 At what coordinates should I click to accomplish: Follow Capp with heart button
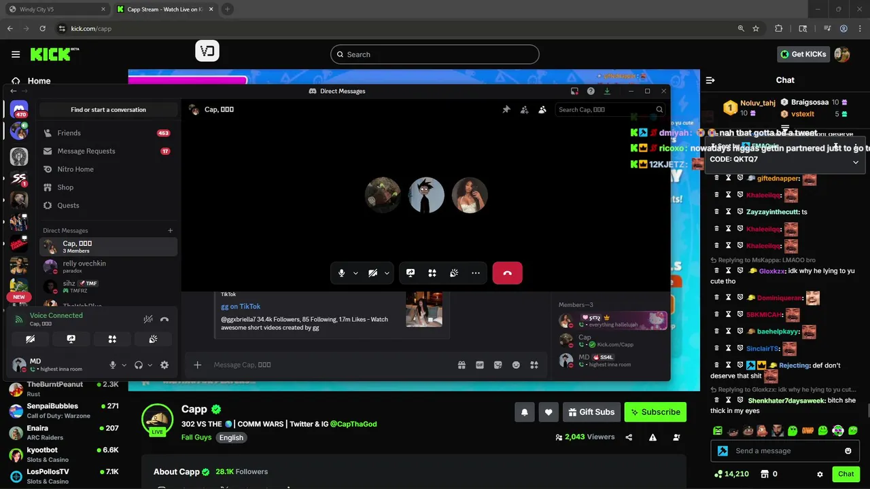(549, 412)
